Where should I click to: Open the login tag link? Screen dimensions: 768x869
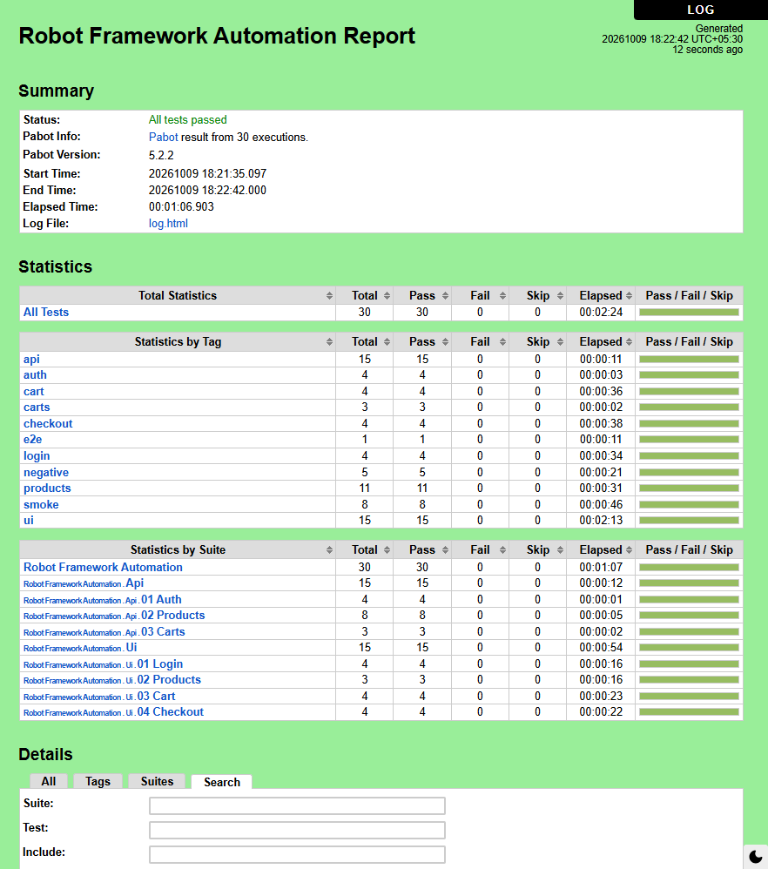[37, 455]
